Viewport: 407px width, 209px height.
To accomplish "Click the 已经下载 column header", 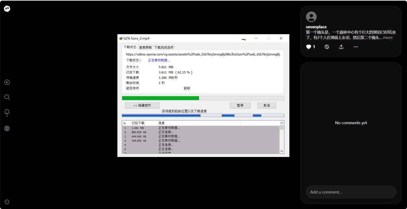I will click(143, 123).
